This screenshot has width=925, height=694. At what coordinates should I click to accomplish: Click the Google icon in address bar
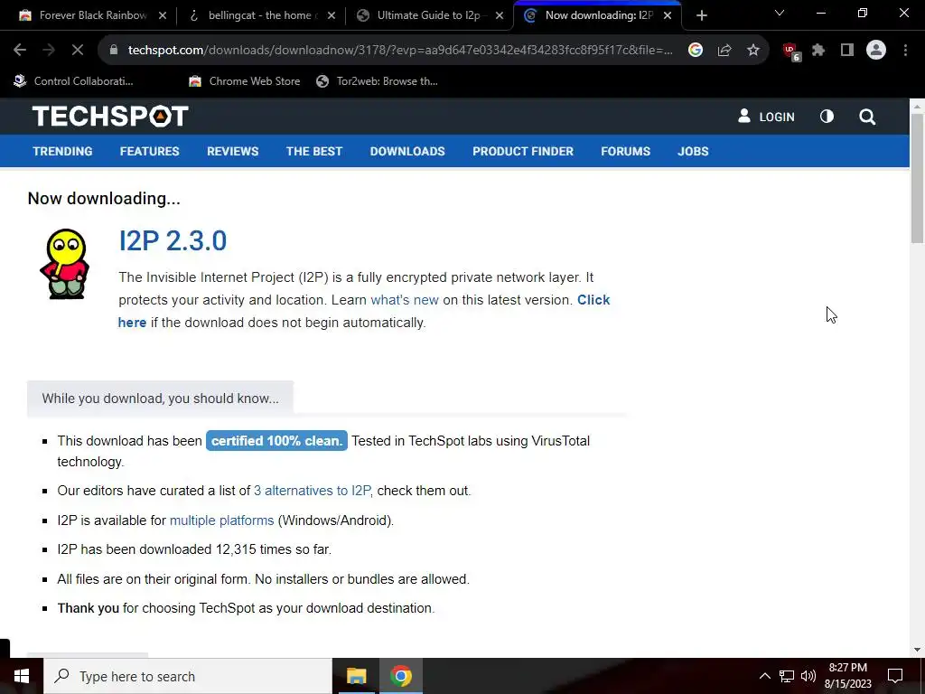(696, 51)
